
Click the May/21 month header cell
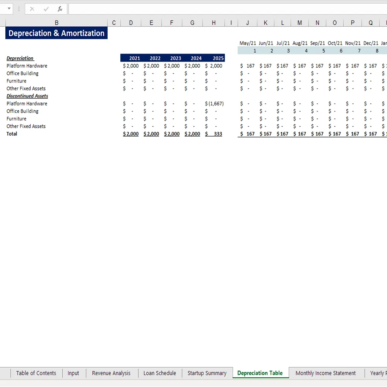pyautogui.click(x=248, y=43)
